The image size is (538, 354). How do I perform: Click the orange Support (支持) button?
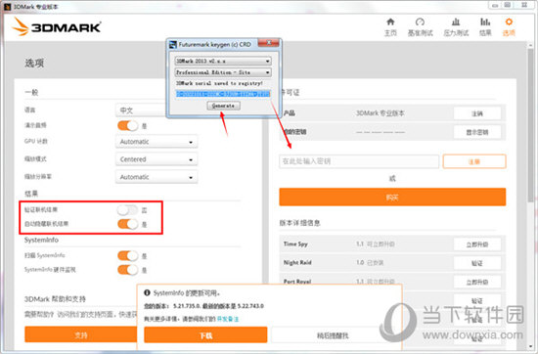(81, 334)
